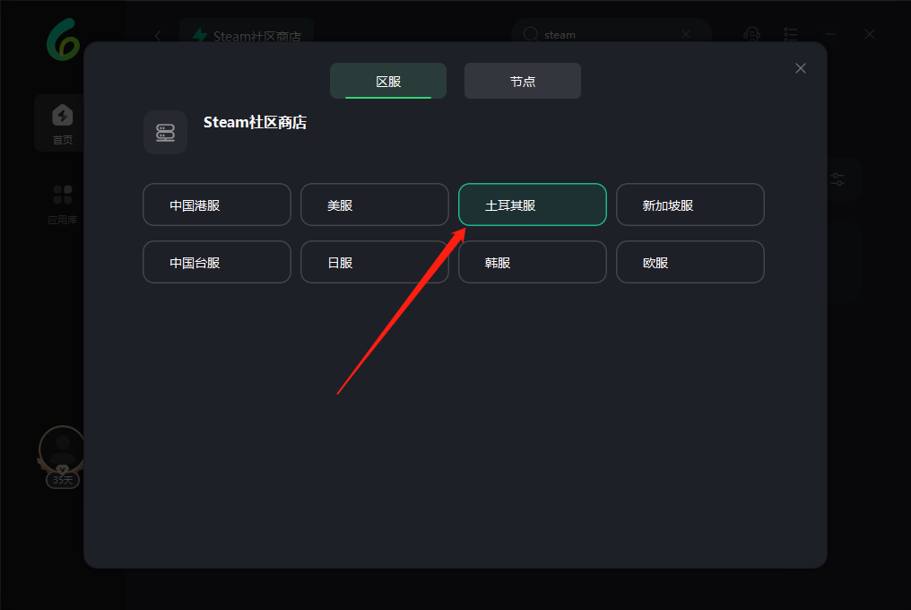The image size is (911, 610).
Task: Click the green app logo at top left
Action: [x=63, y=39]
